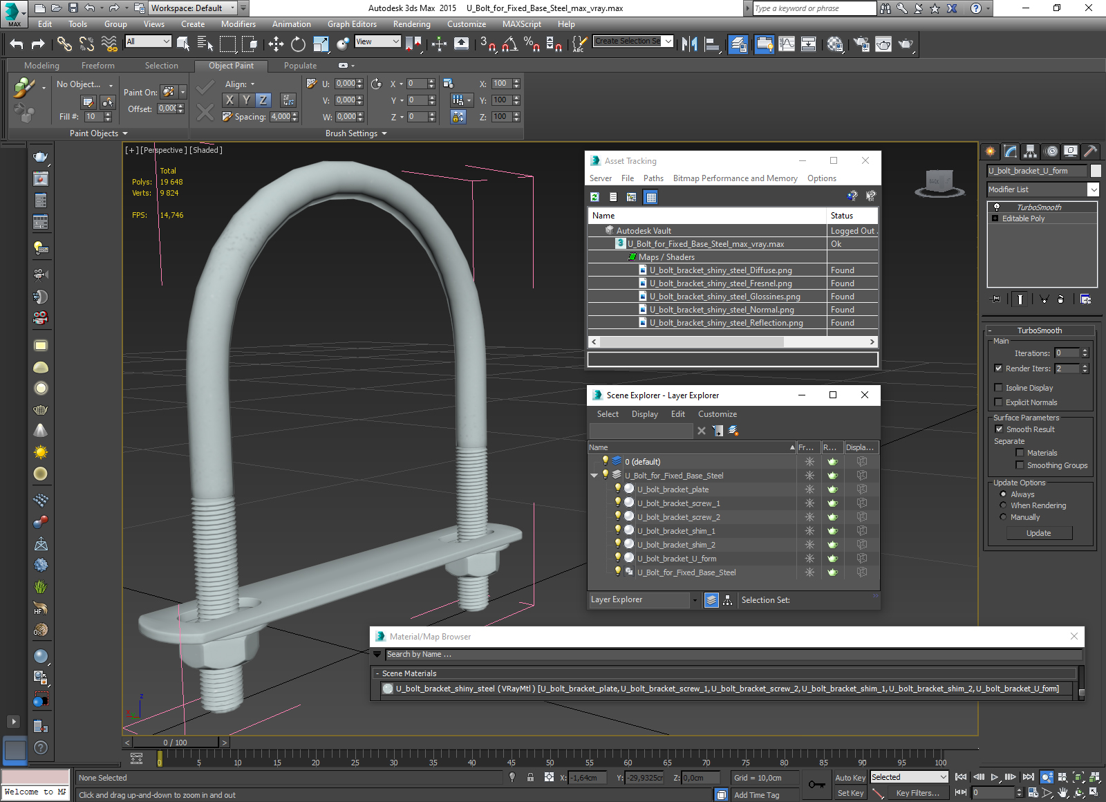Expand the Paint Objects panel arrow
Screen dimensions: 1106x802
(x=125, y=133)
